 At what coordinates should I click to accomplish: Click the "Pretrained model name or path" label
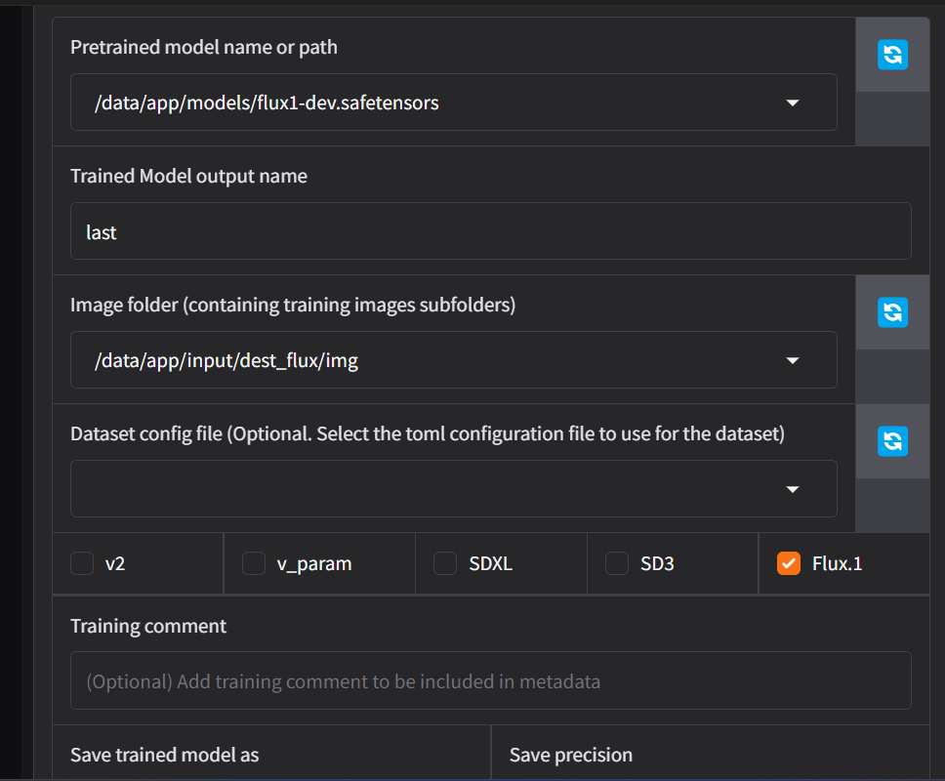204,47
